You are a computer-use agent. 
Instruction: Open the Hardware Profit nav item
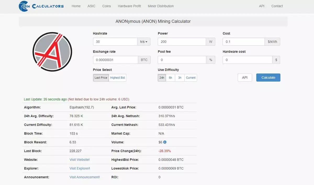coord(129,6)
